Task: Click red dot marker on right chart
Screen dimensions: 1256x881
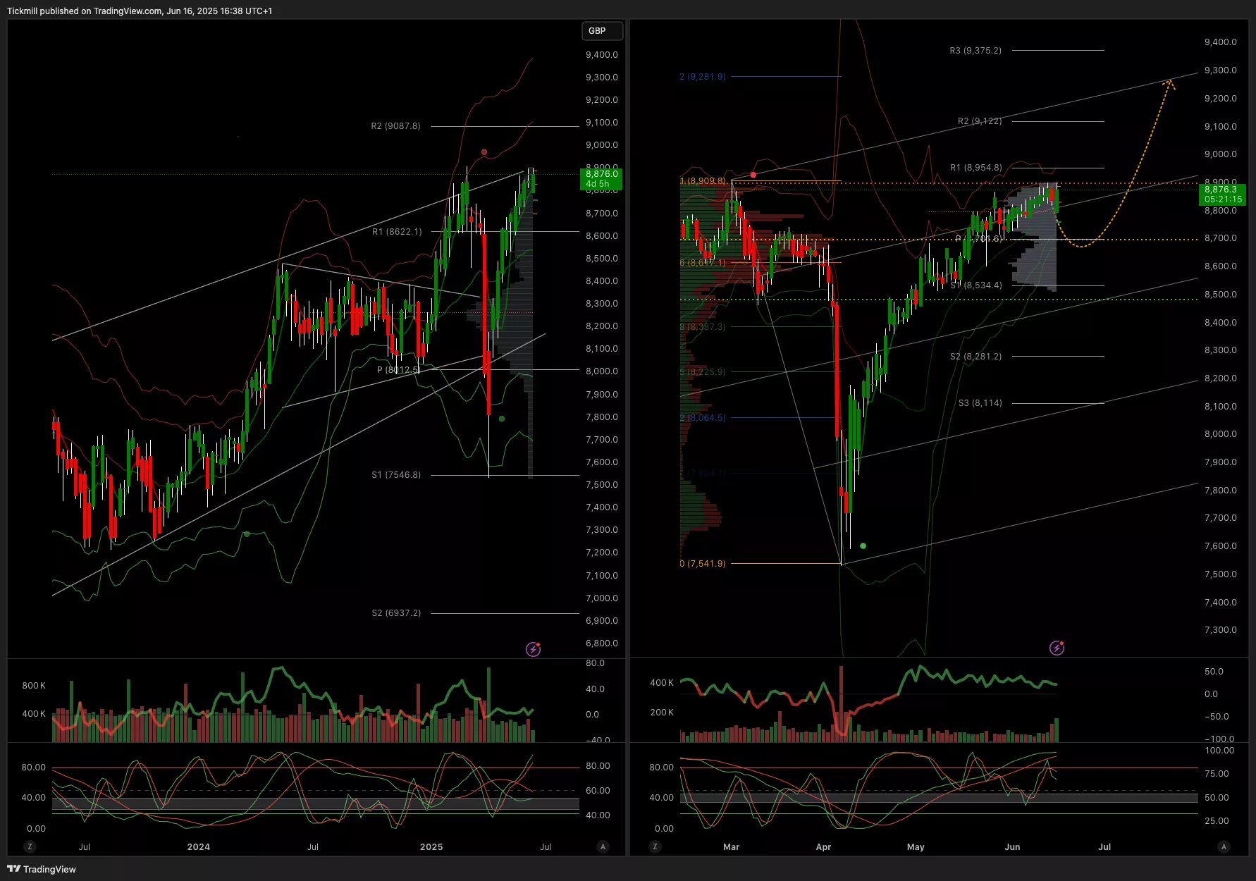Action: point(753,175)
